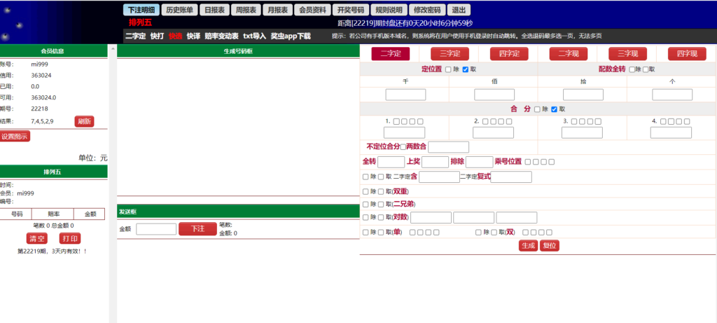Enable the 两数合 checkbox
The height and width of the screenshot is (323, 717).
402,147
